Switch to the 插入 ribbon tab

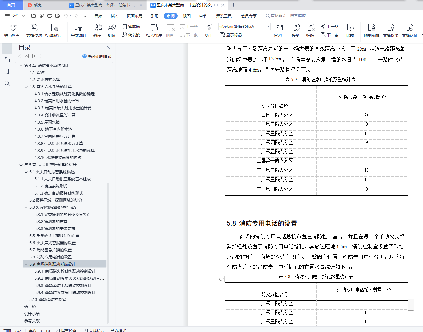[x=115, y=16]
